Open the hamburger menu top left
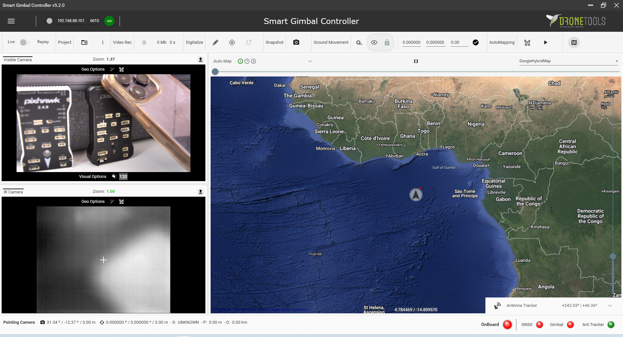623x337 pixels. (12, 21)
